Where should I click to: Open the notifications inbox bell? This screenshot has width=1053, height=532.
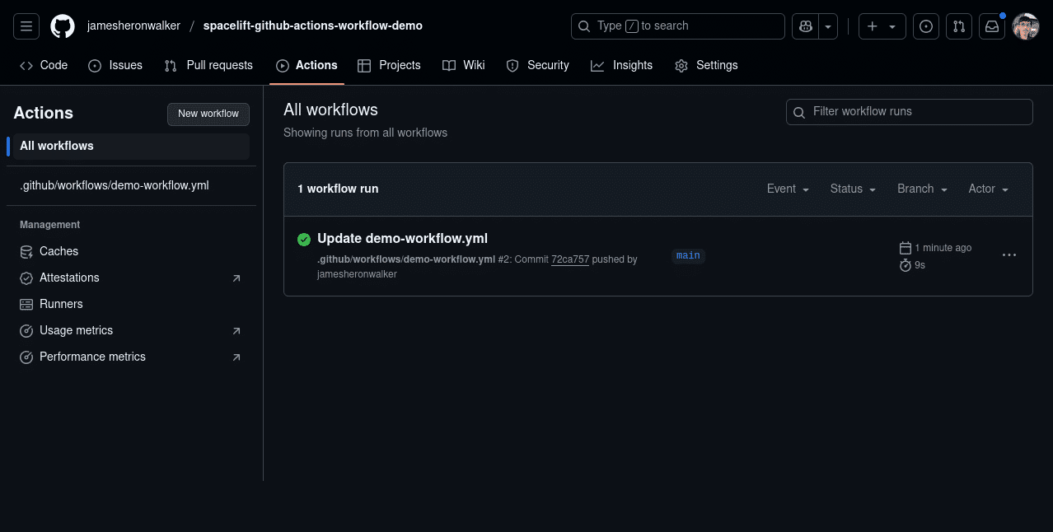[x=991, y=26]
